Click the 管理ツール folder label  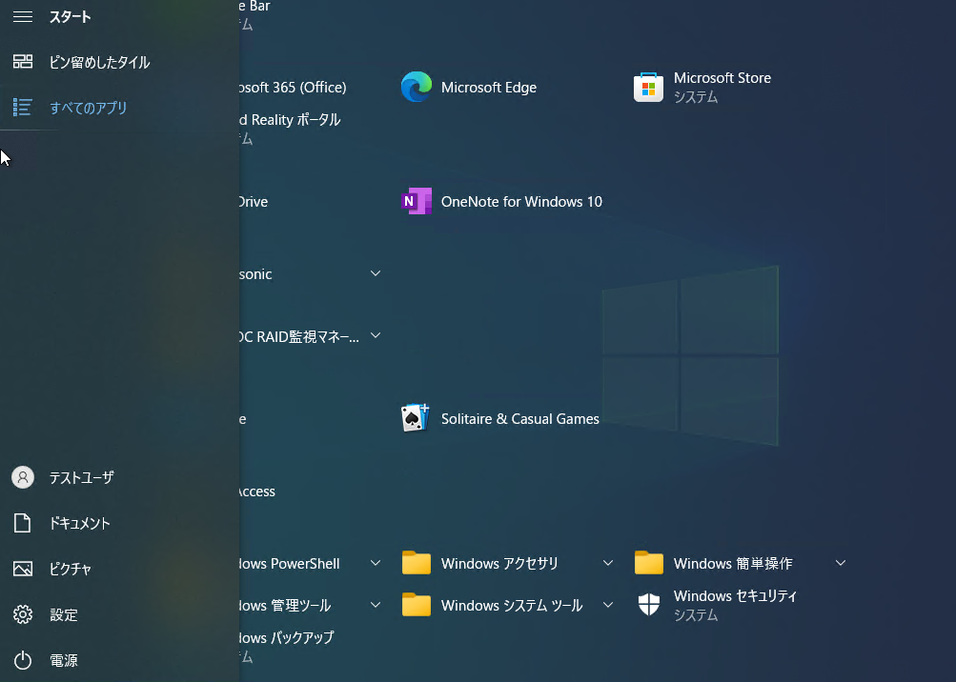pos(286,605)
